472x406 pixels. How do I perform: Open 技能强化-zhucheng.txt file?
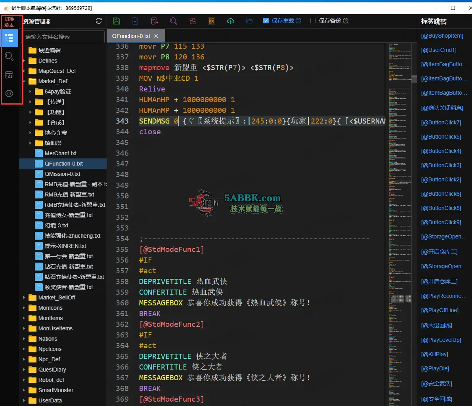pos(72,236)
